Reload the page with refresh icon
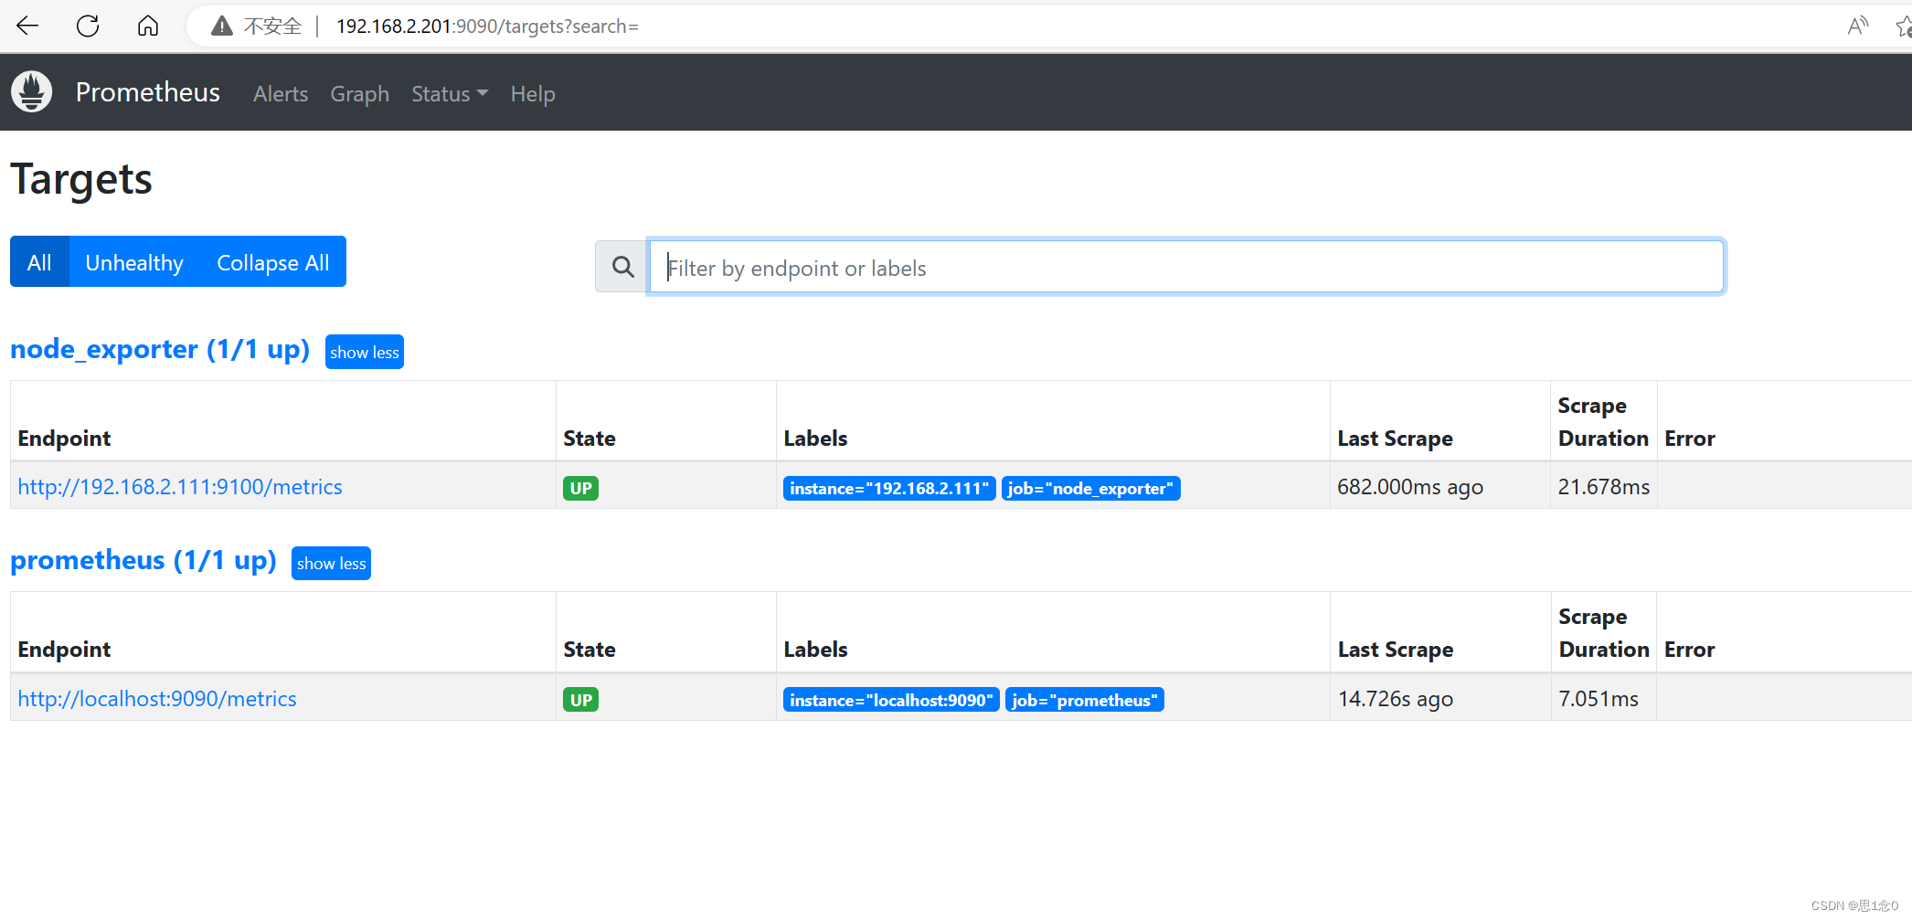1912x920 pixels. [x=88, y=26]
